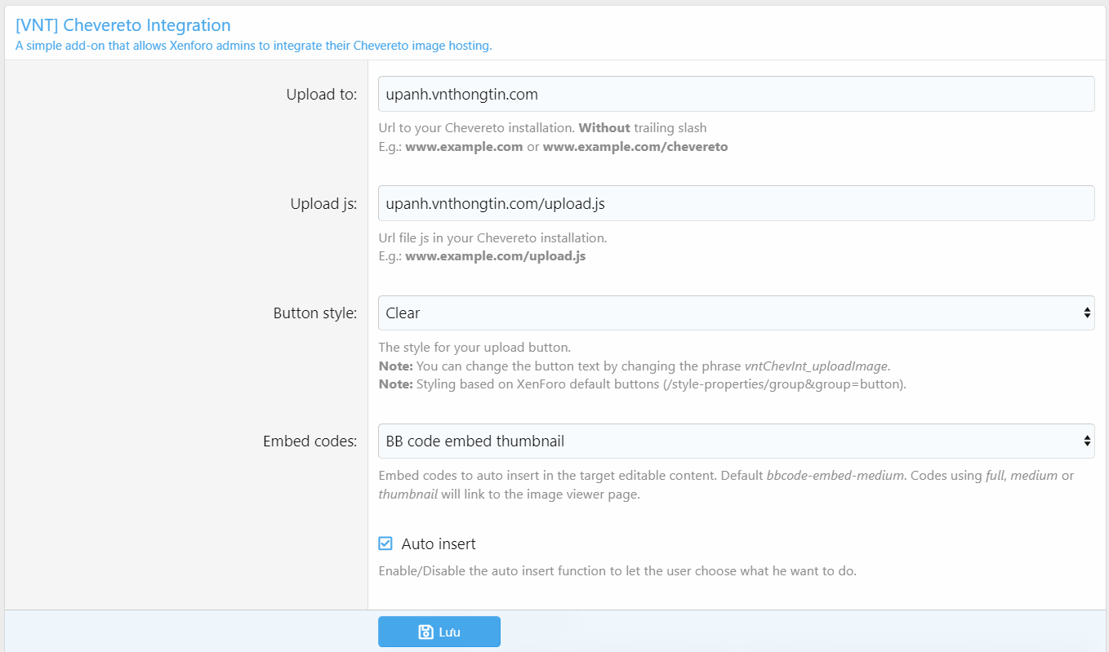
Task: Click the arrow icon on Button style select
Action: (1087, 313)
